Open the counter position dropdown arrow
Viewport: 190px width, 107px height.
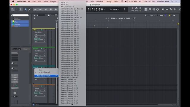104,9
